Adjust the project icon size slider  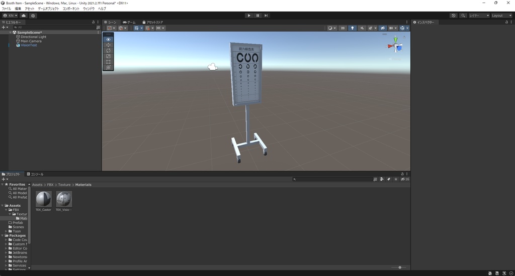(400, 267)
